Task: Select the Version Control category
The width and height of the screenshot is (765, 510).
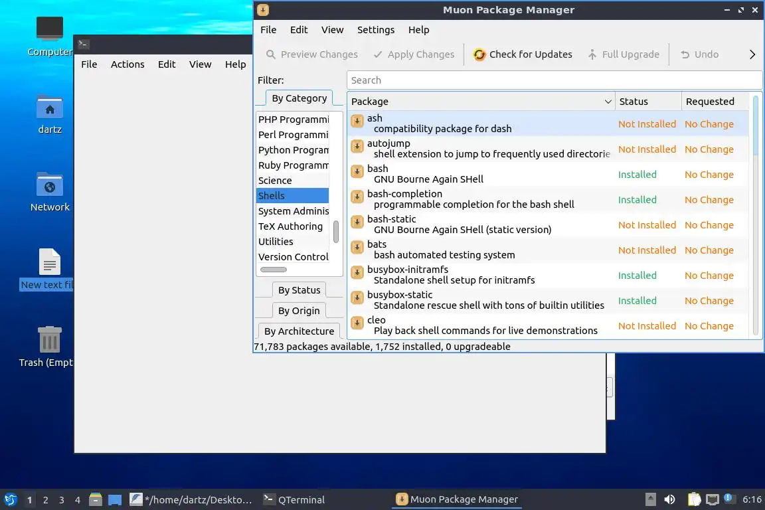Action: (x=292, y=257)
